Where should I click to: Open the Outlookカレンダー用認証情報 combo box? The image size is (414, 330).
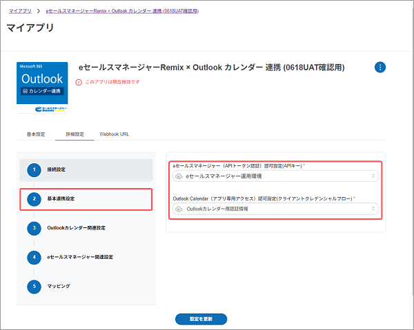[x=276, y=209]
